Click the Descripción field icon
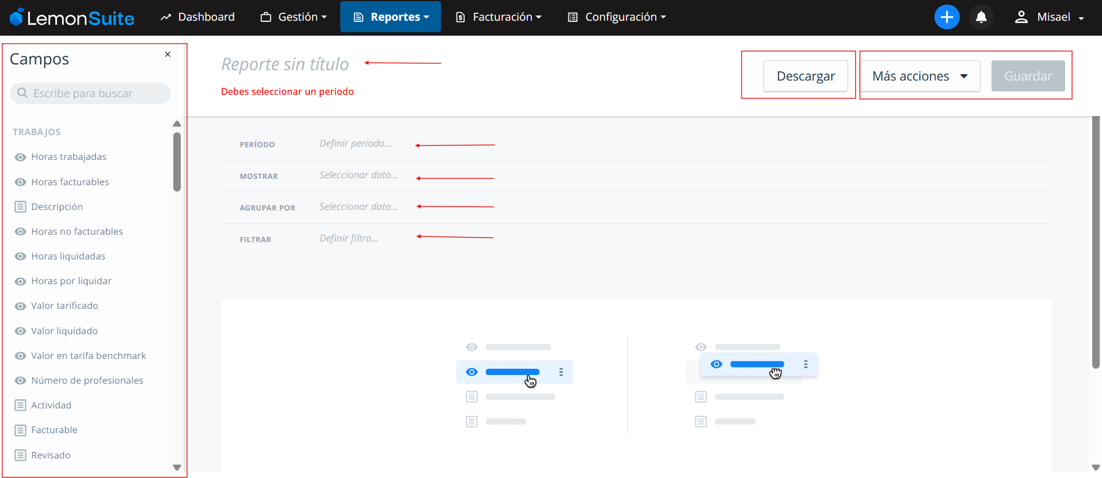 [21, 207]
